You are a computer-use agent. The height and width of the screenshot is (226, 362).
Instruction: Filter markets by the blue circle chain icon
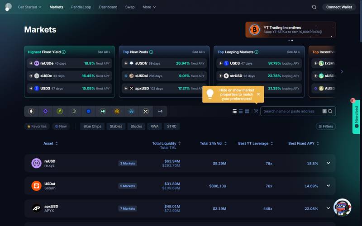pos(88,111)
